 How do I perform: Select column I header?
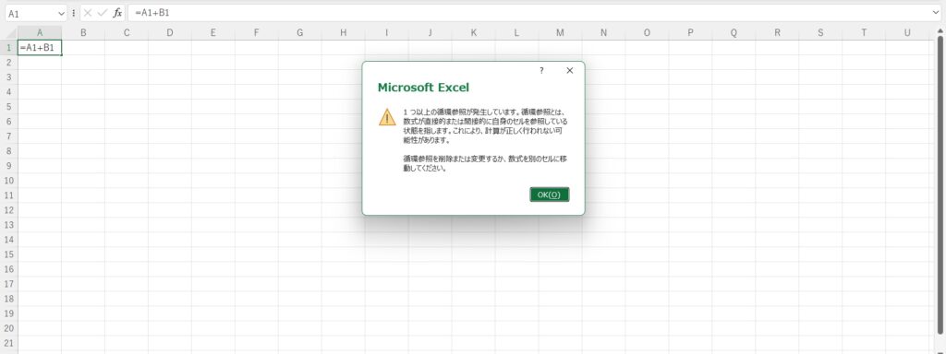387,33
